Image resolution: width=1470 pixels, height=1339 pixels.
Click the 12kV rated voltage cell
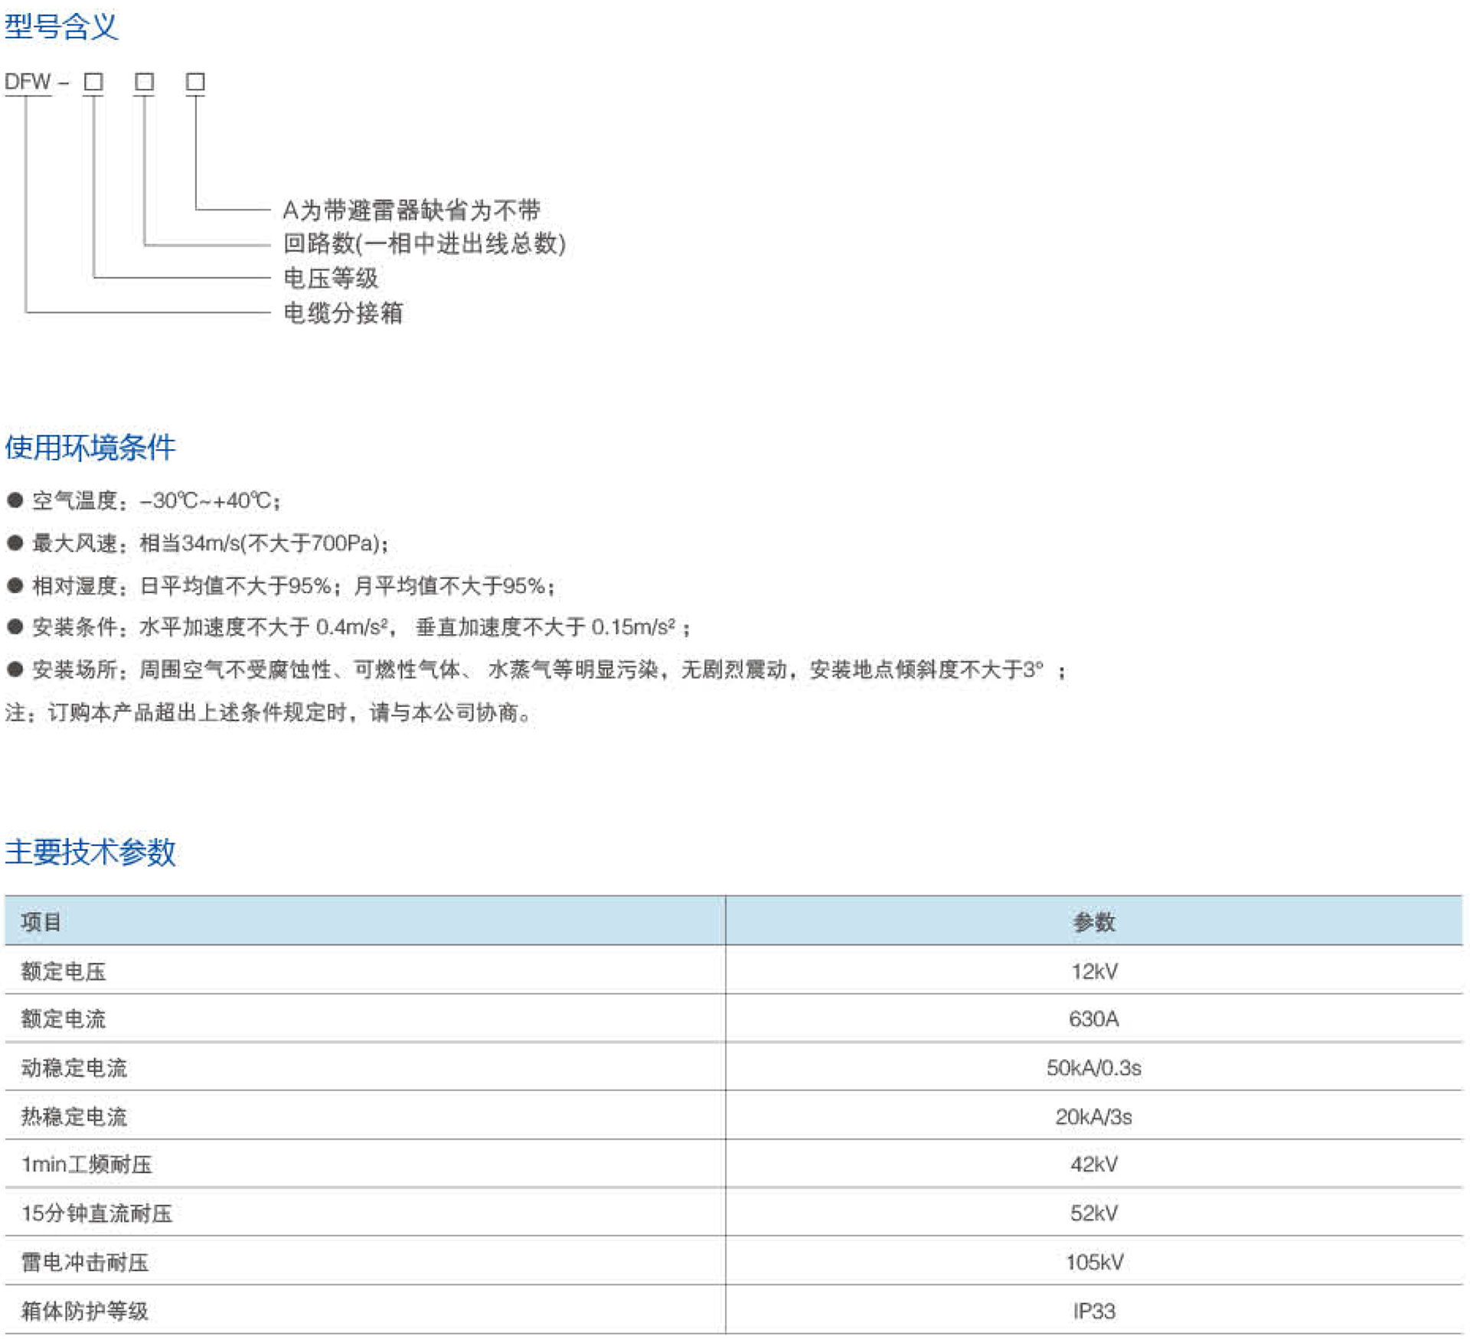1093,972
